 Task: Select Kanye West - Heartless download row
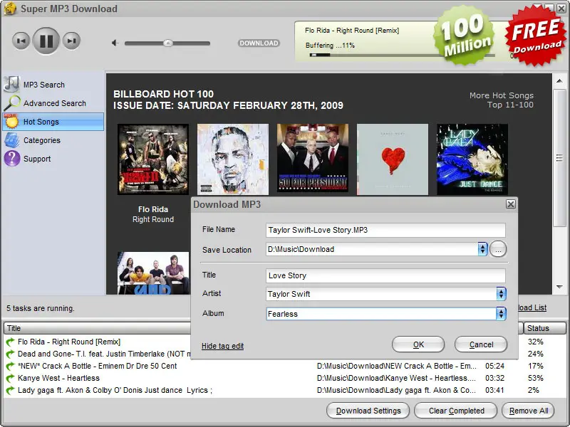284,378
